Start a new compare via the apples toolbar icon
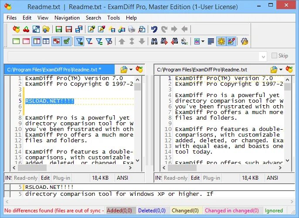299x218 pixels. (16, 29)
